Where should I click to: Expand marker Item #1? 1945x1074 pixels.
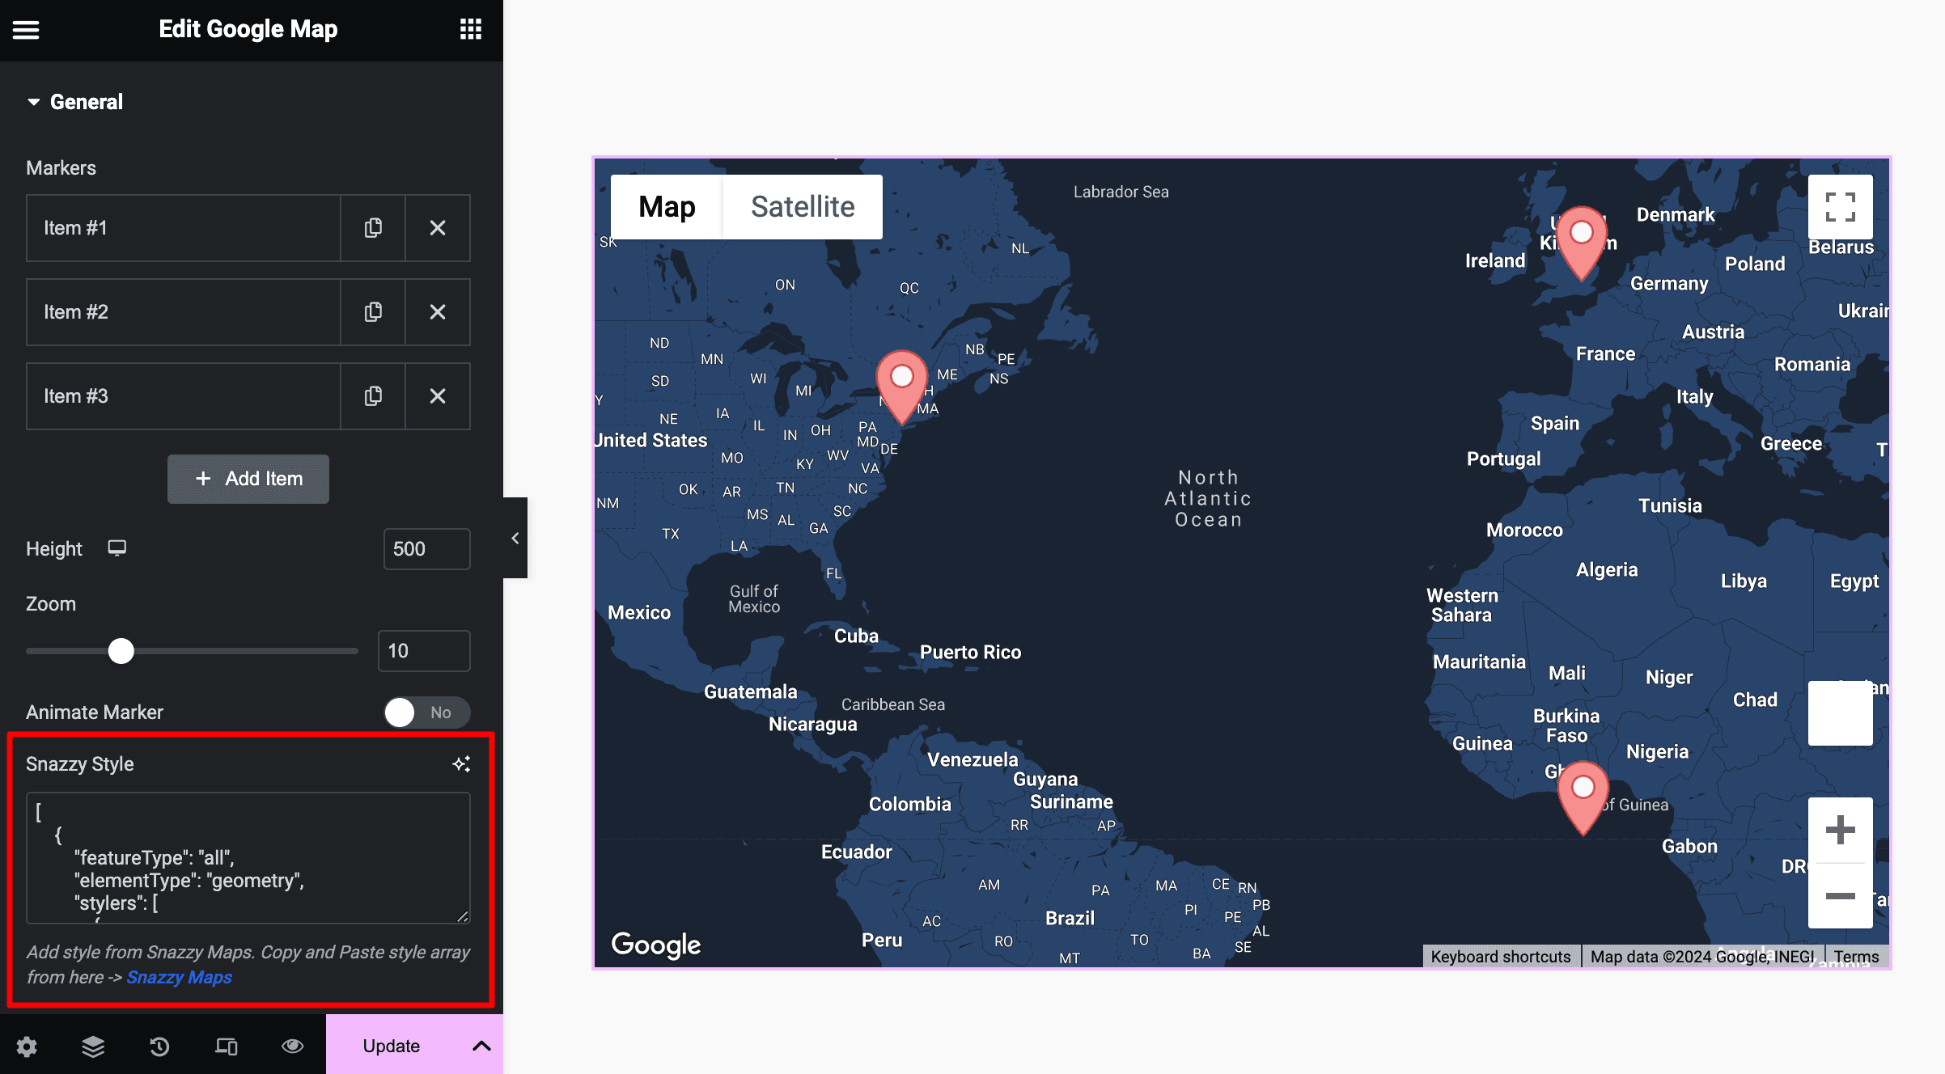184,228
